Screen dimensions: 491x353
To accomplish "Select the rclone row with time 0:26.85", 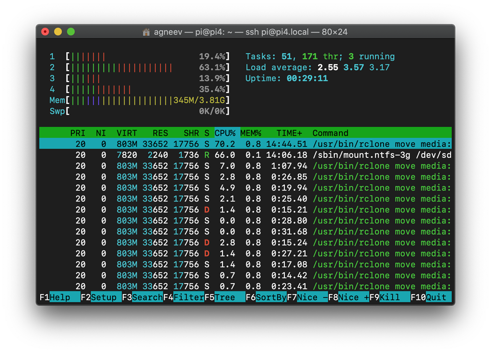I will click(245, 177).
